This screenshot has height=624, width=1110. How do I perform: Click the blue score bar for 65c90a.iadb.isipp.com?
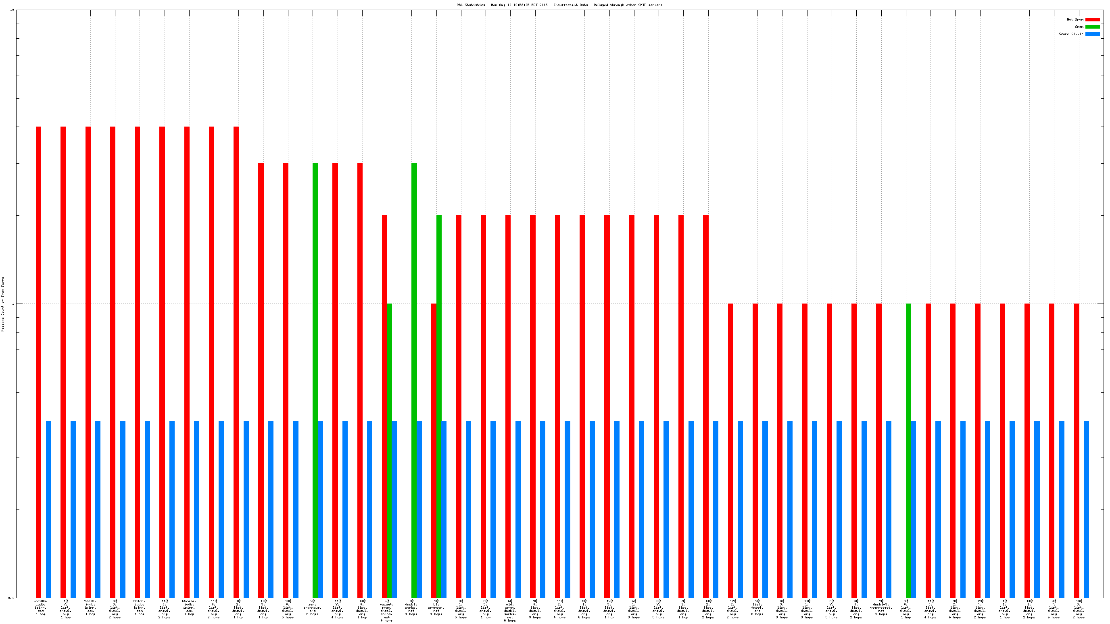[x=49, y=509]
